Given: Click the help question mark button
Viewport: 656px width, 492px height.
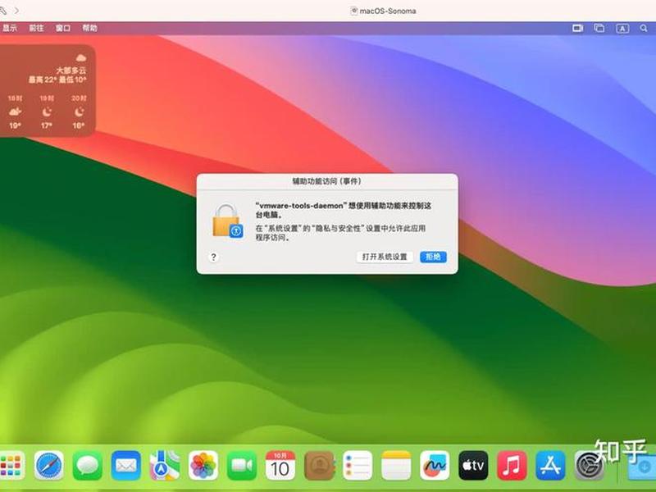Looking at the screenshot, I should (x=213, y=257).
